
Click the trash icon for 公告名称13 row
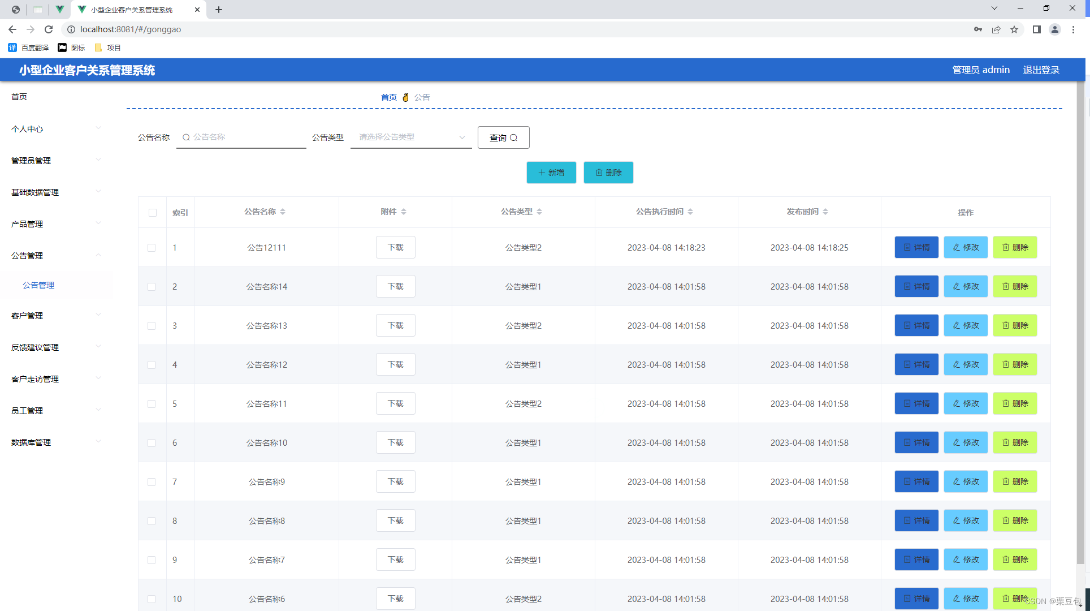[1006, 325]
